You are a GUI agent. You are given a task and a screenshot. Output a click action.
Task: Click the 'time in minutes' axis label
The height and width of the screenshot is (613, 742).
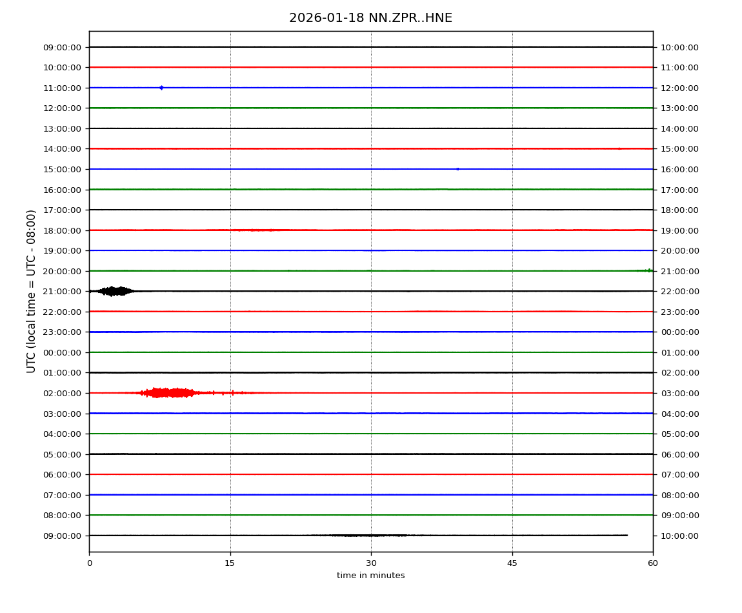[370, 576]
